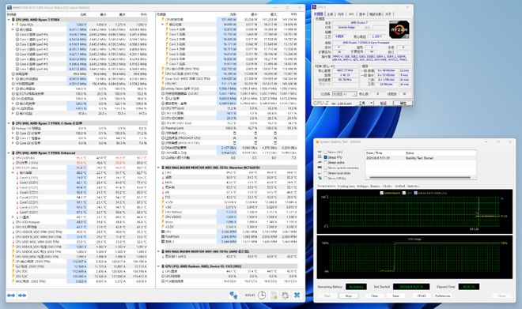Enable the Stress GPU(s) checkbox
Image resolution: width=522 pixels, height=309 pixels.
tap(326, 179)
